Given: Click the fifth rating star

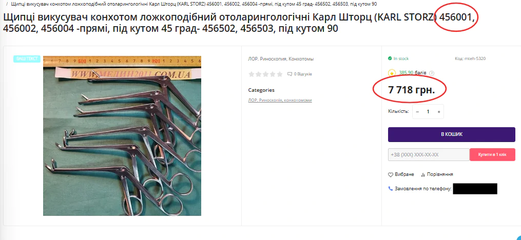Looking at the screenshot, I should click(279, 74).
